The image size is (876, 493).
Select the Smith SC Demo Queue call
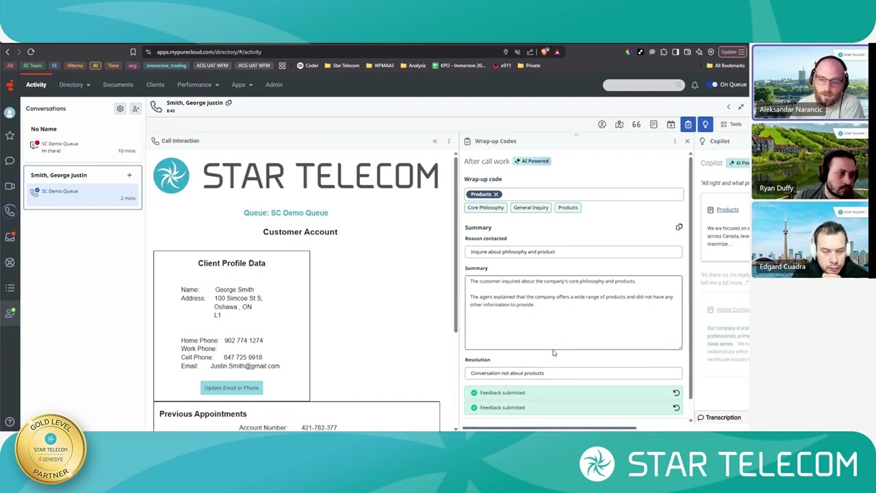[82, 194]
